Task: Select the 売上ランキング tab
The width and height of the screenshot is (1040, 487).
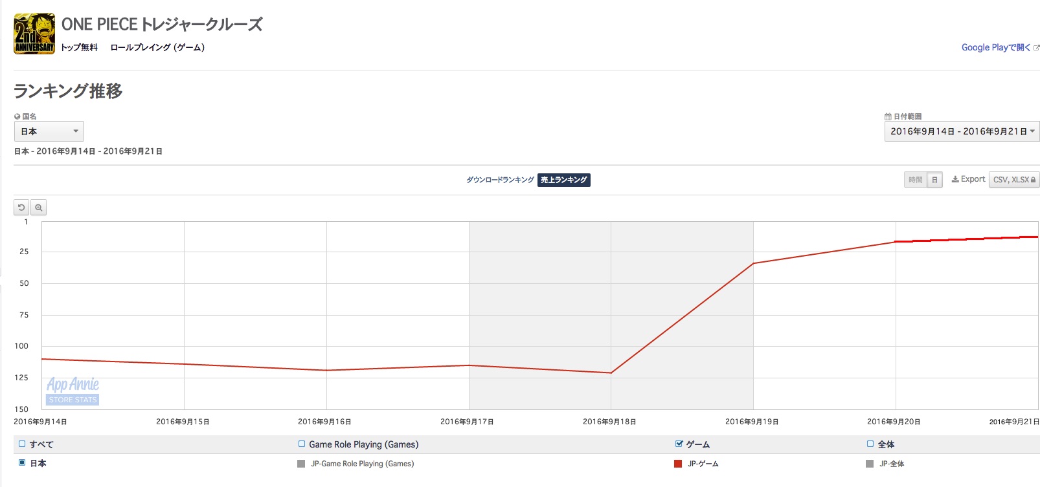Action: pos(563,180)
